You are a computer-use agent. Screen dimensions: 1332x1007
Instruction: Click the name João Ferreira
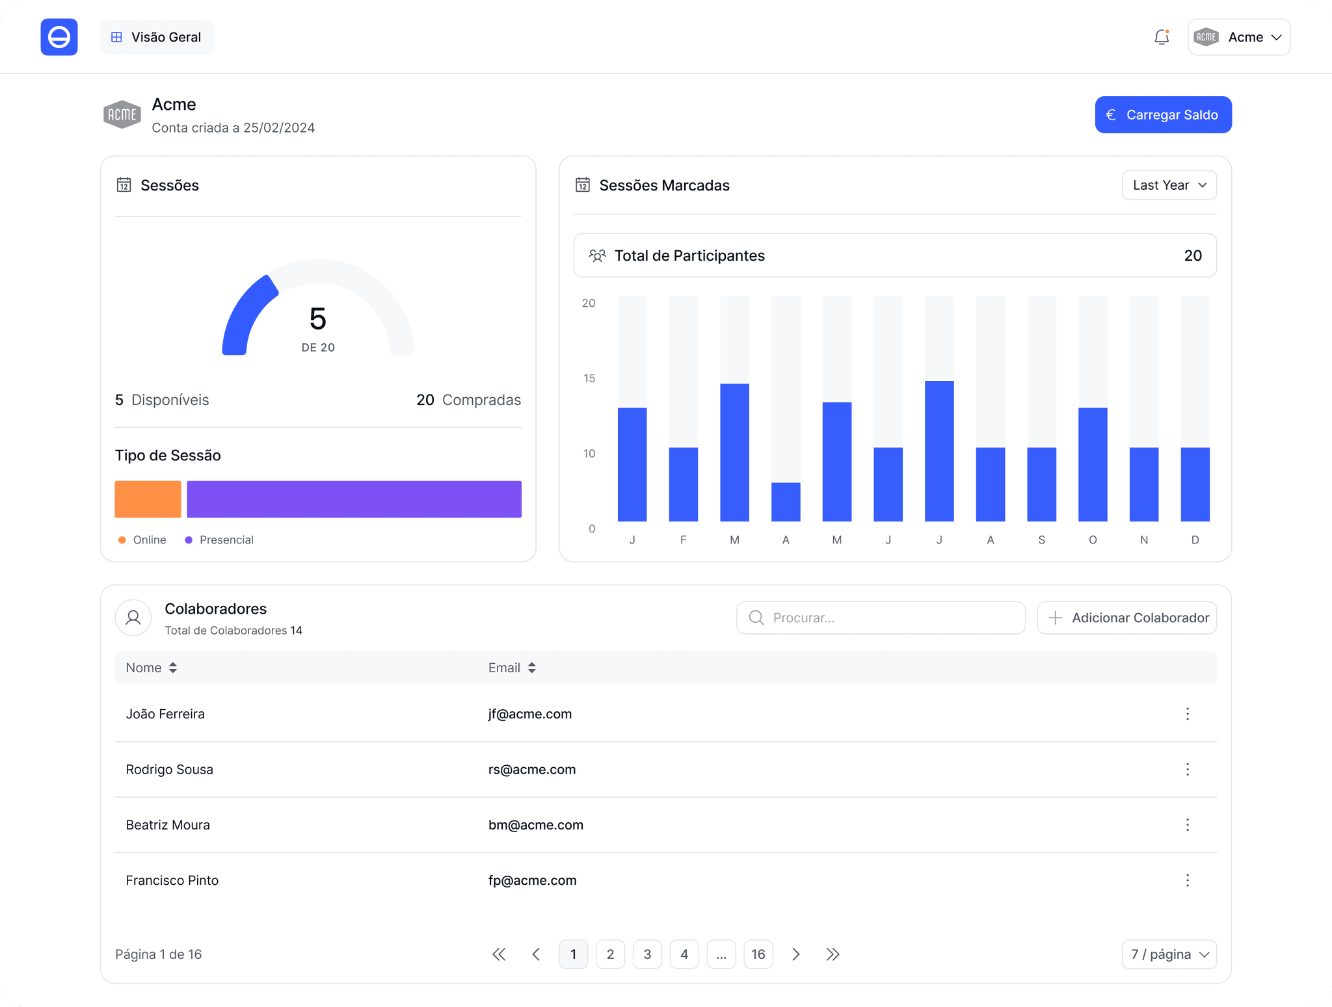tap(165, 714)
